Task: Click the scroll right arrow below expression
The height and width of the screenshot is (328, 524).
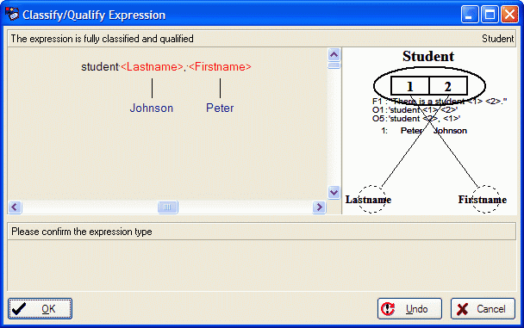Action: tap(319, 207)
